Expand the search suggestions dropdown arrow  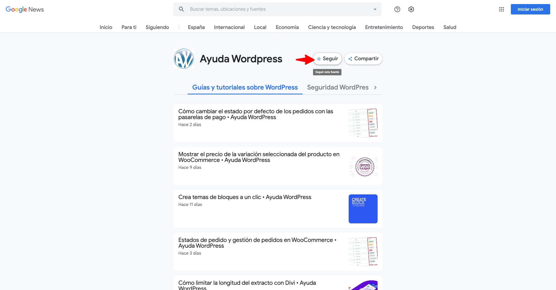click(375, 9)
